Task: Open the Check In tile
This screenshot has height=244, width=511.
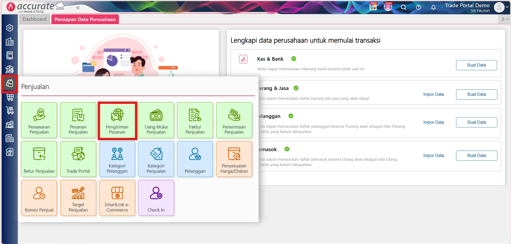Action: click(156, 198)
